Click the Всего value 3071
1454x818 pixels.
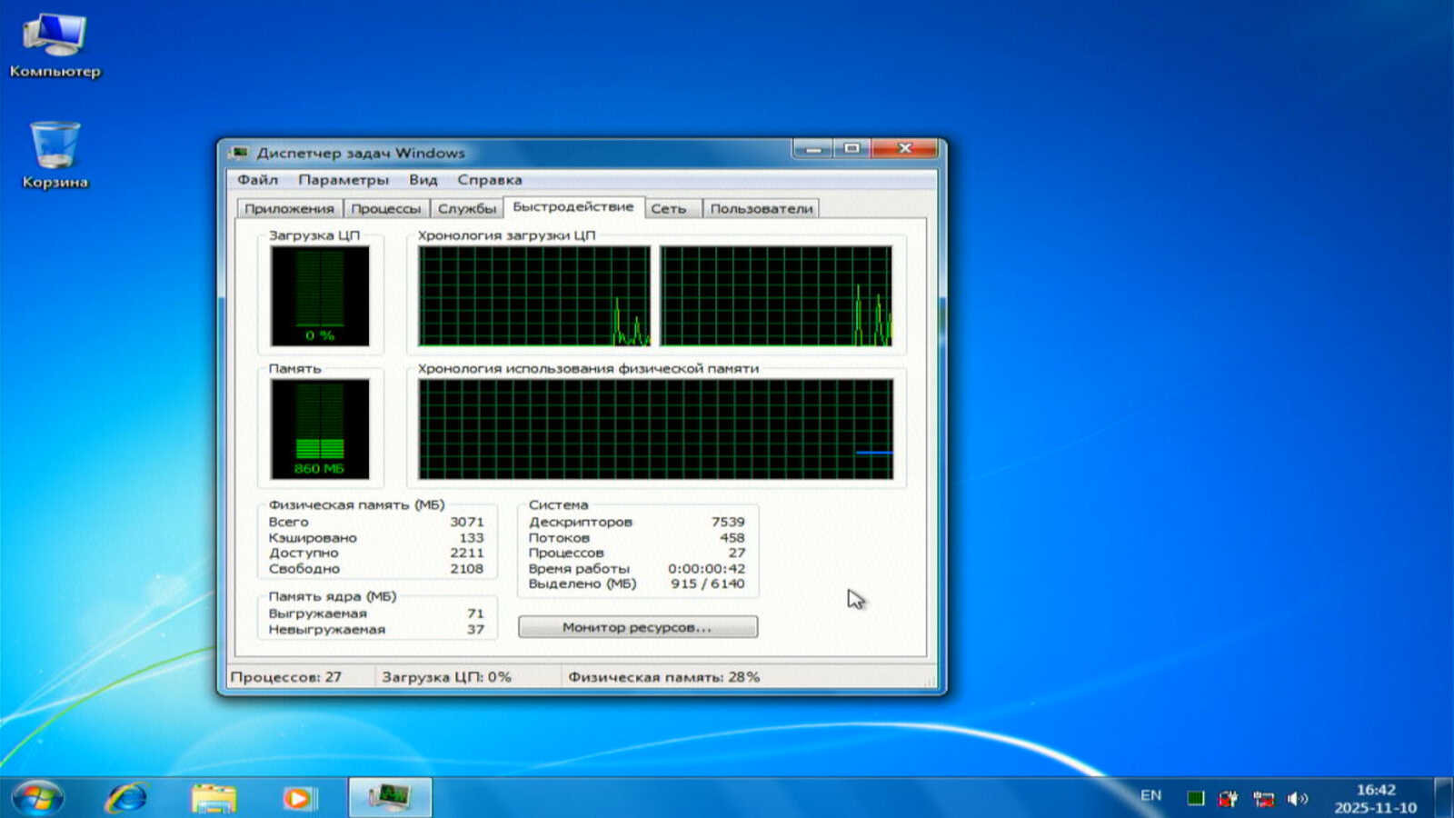467,522
